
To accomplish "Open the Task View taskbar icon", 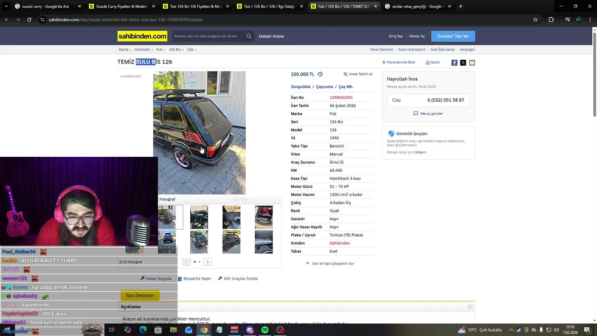I will click(x=112, y=330).
